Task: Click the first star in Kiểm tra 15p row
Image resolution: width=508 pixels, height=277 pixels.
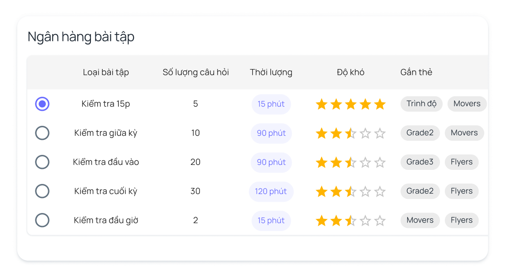Action: pos(322,104)
